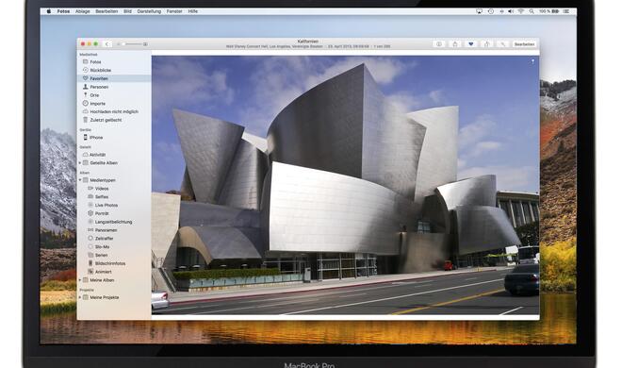The image size is (622, 368).
Task: Open the Info button in the Fotos toolbar
Action: point(439,44)
